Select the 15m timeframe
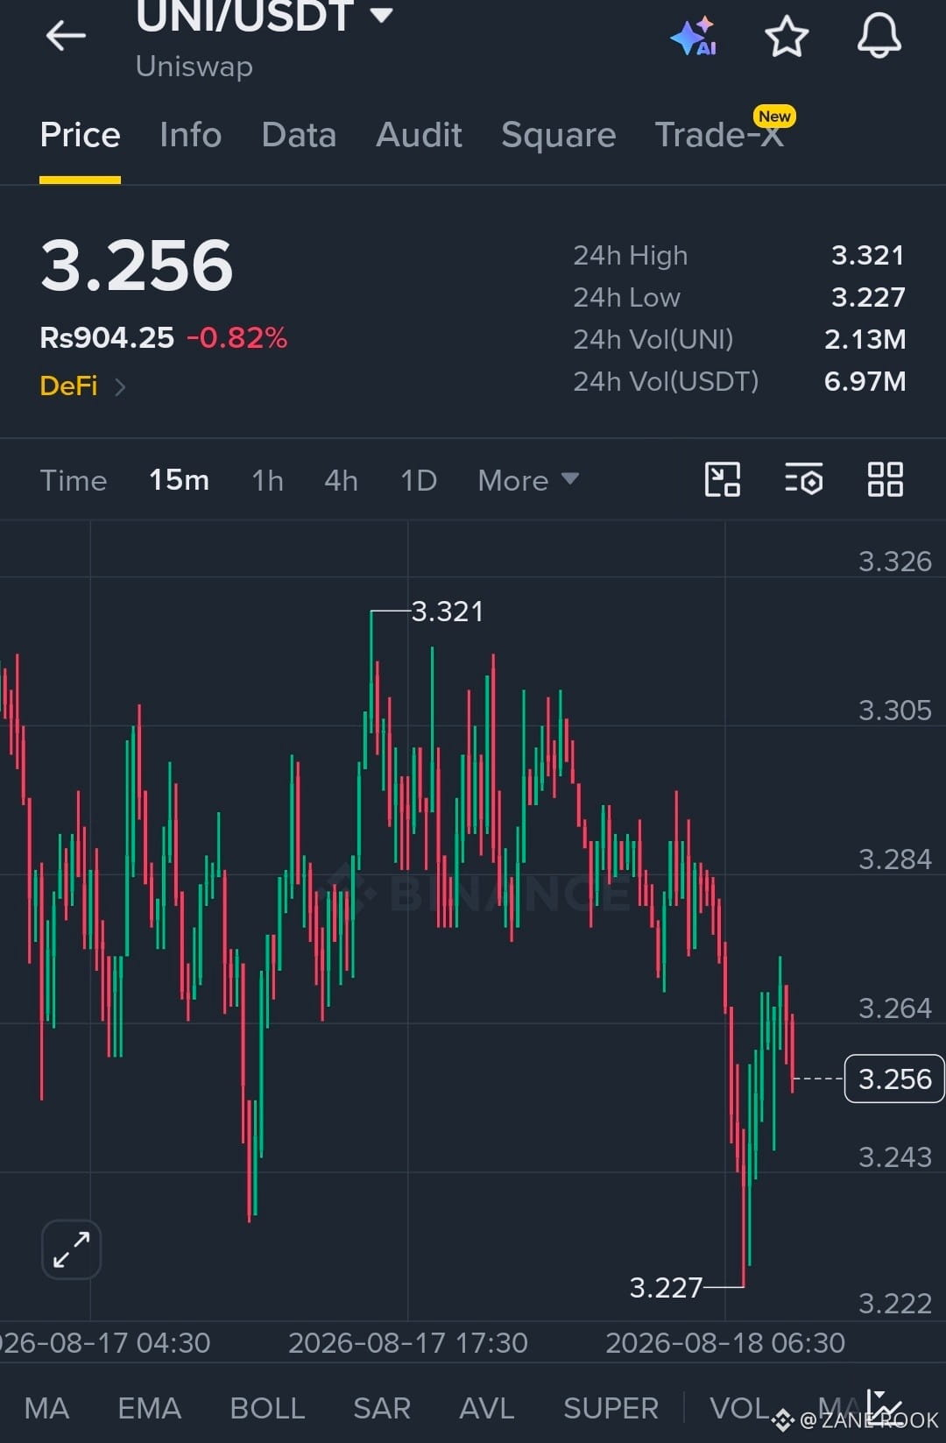 pyautogui.click(x=179, y=480)
